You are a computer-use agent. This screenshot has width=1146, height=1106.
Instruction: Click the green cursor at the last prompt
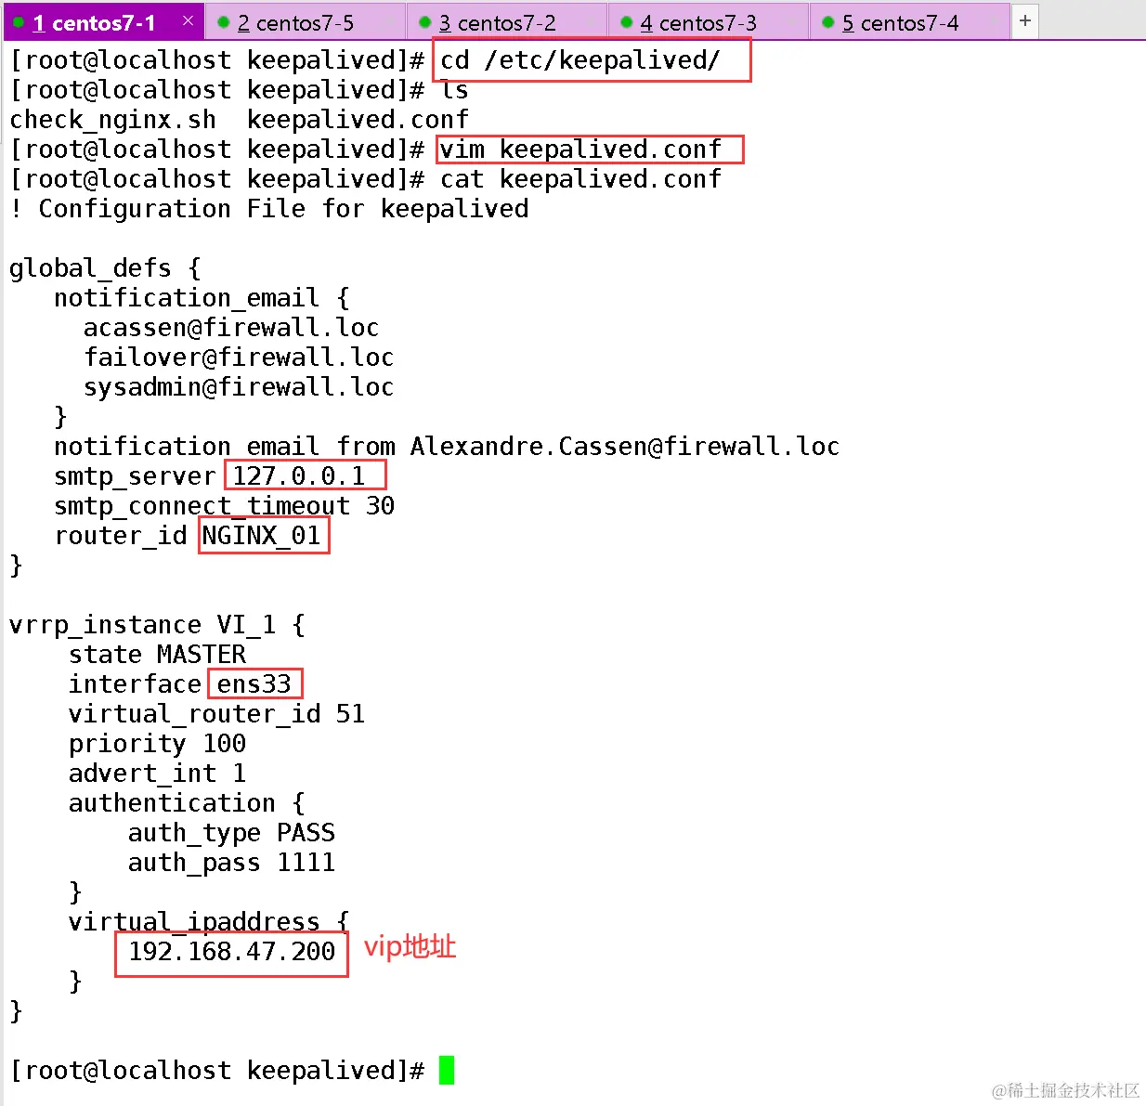[x=447, y=1071]
